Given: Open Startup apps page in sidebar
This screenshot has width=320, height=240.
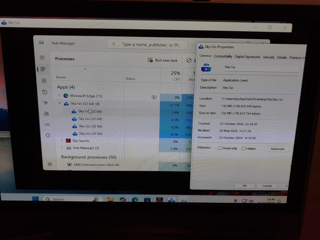Looking at the screenshot, I should (x=45, y=103).
